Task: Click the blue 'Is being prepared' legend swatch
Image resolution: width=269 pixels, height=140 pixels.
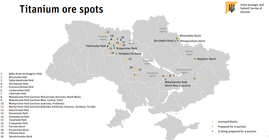Action: pyautogui.click(x=213, y=131)
